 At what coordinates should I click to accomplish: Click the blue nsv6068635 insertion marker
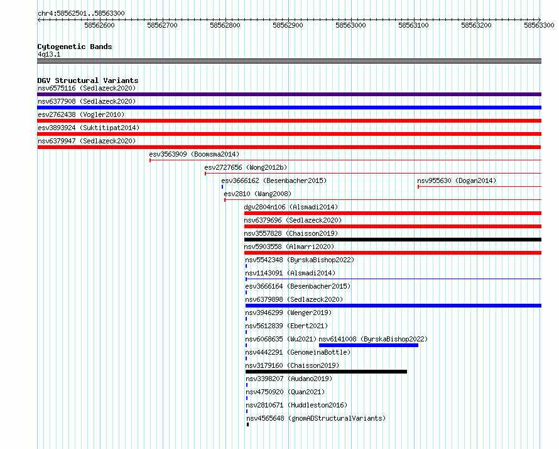click(x=246, y=345)
